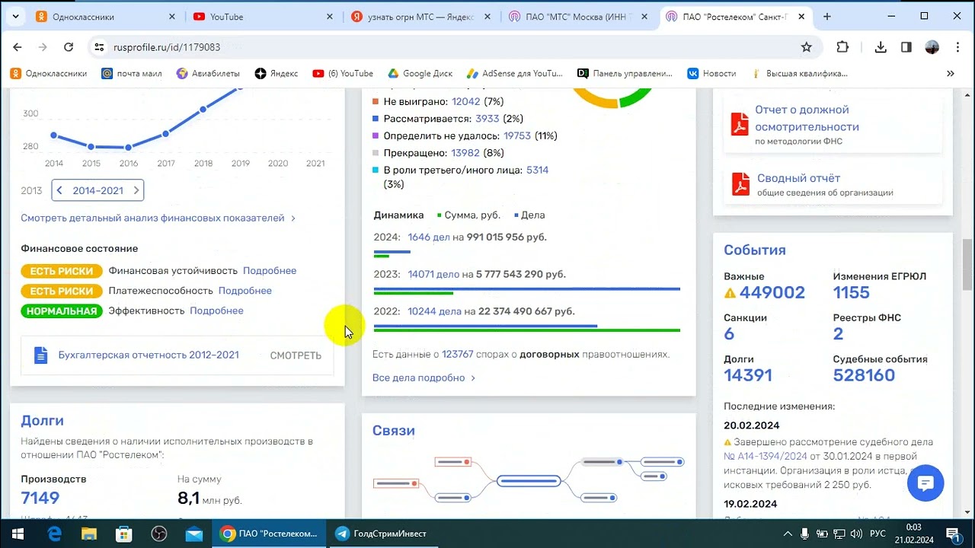975x548 pixels.
Task: Open the tab search dropdown arrow
Action: (x=16, y=17)
